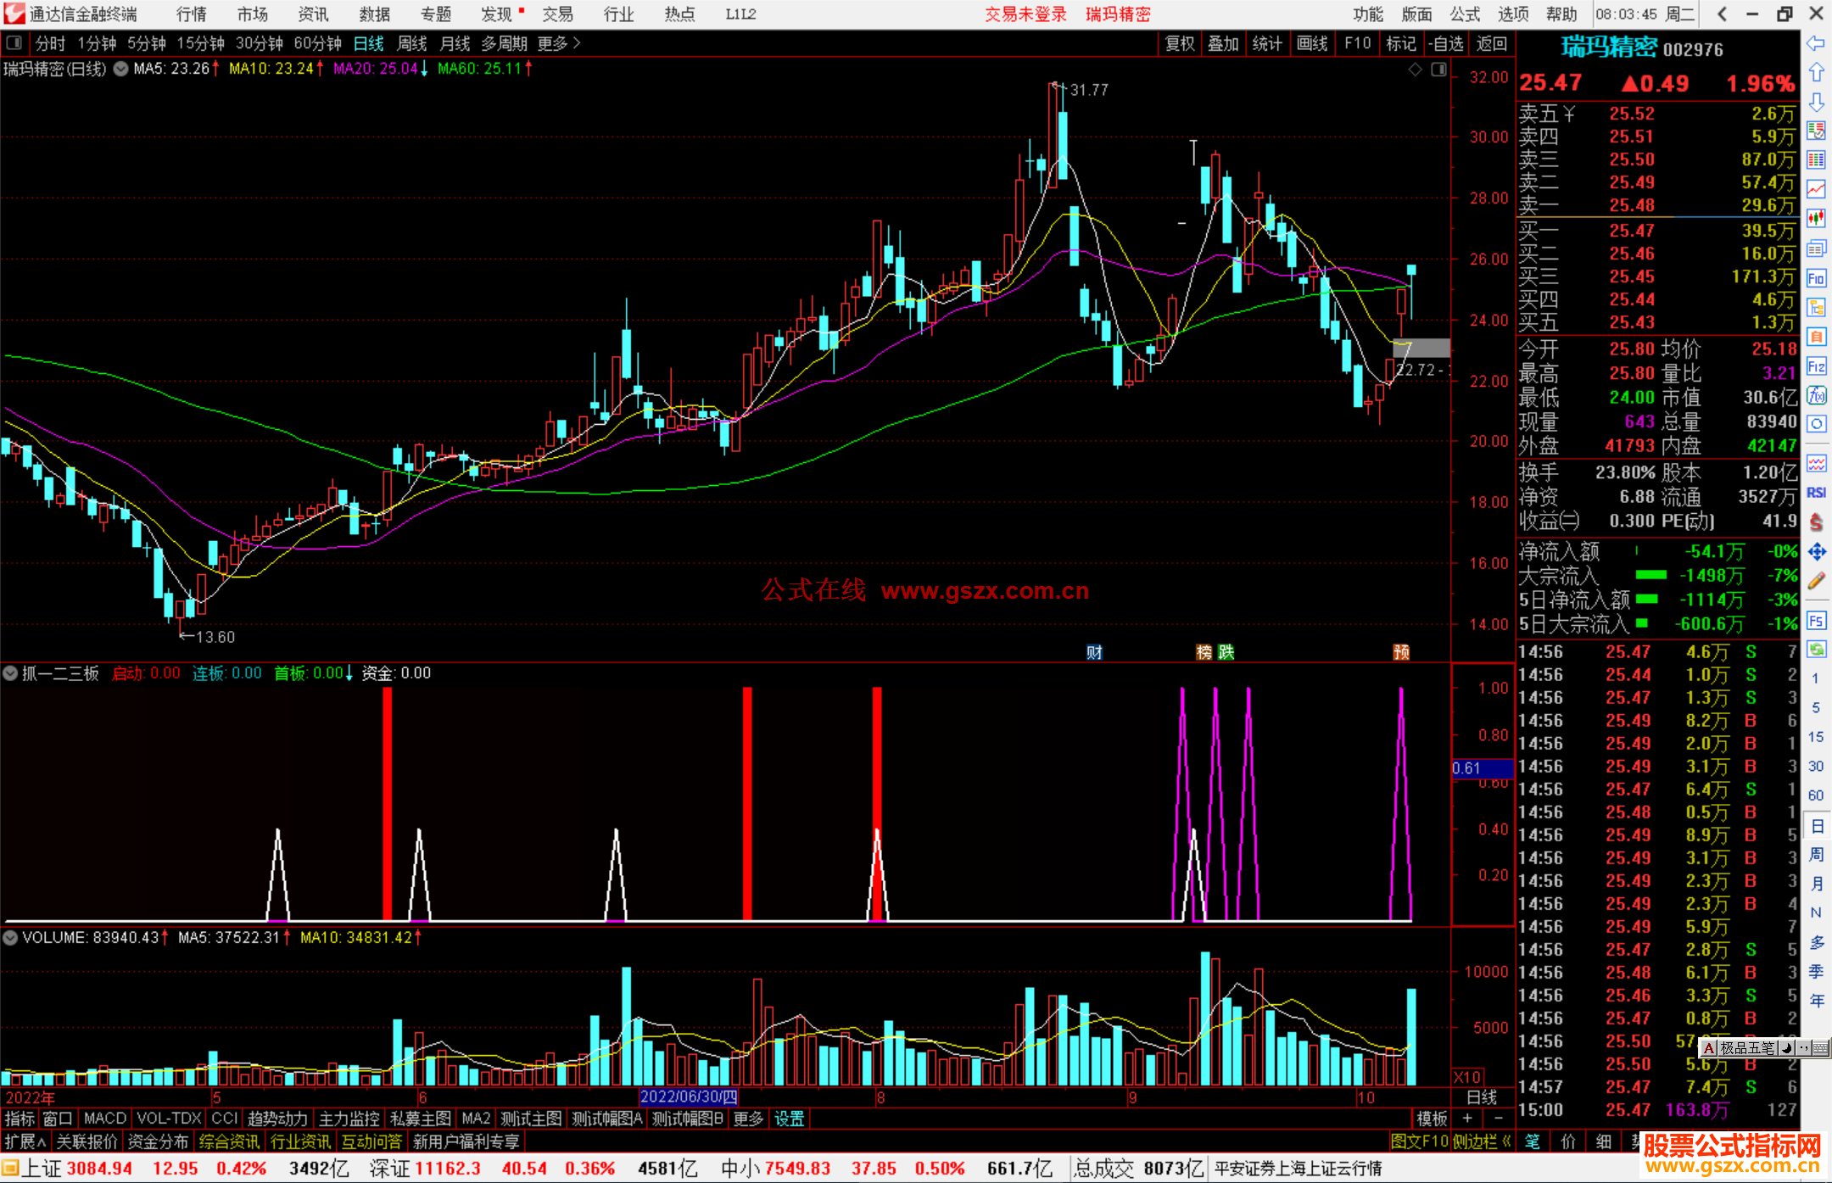Open the N custom period option in sidebar

[x=1816, y=912]
